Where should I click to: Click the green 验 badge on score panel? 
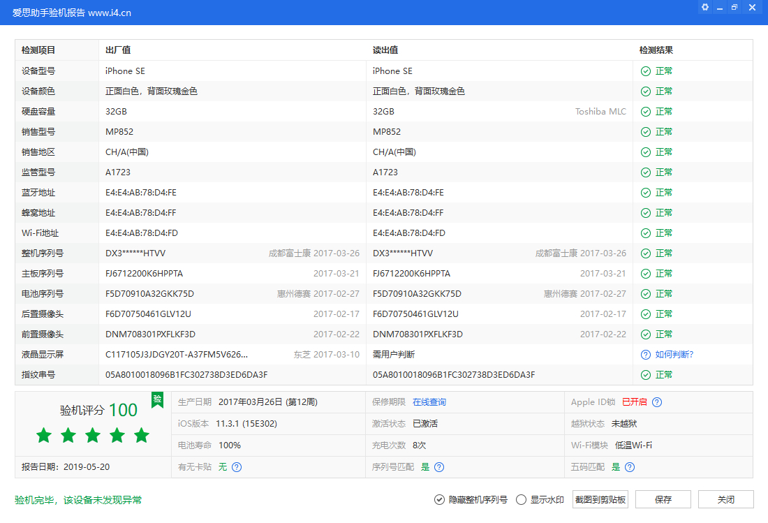pyautogui.click(x=157, y=399)
